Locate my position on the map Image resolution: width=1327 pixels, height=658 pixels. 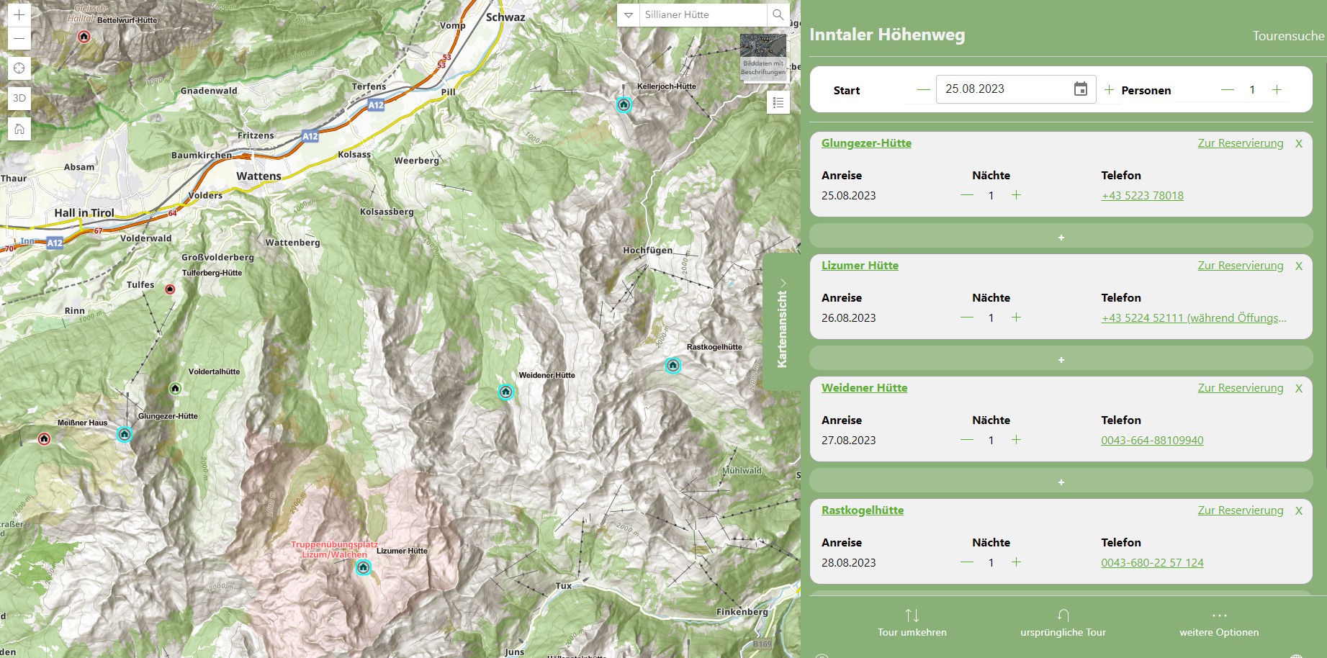point(19,68)
